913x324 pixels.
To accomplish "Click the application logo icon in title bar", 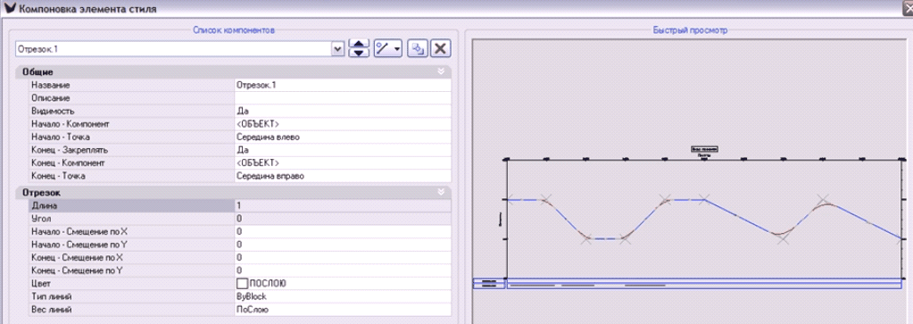I will (x=10, y=8).
